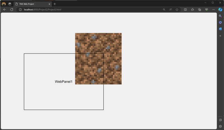Open Microsoft 365 Copilot sidebar icon
224x130 pixels.
[x=220, y=22]
